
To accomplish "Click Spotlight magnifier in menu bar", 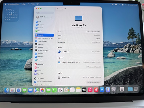I will (119, 5).
